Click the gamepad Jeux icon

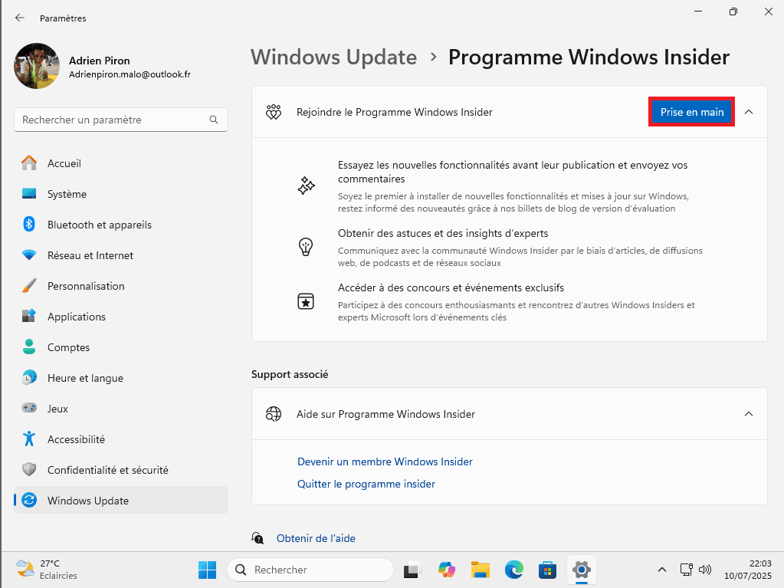[x=29, y=408]
